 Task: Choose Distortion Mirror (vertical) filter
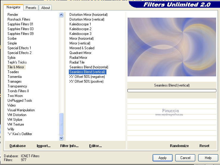(87, 19)
